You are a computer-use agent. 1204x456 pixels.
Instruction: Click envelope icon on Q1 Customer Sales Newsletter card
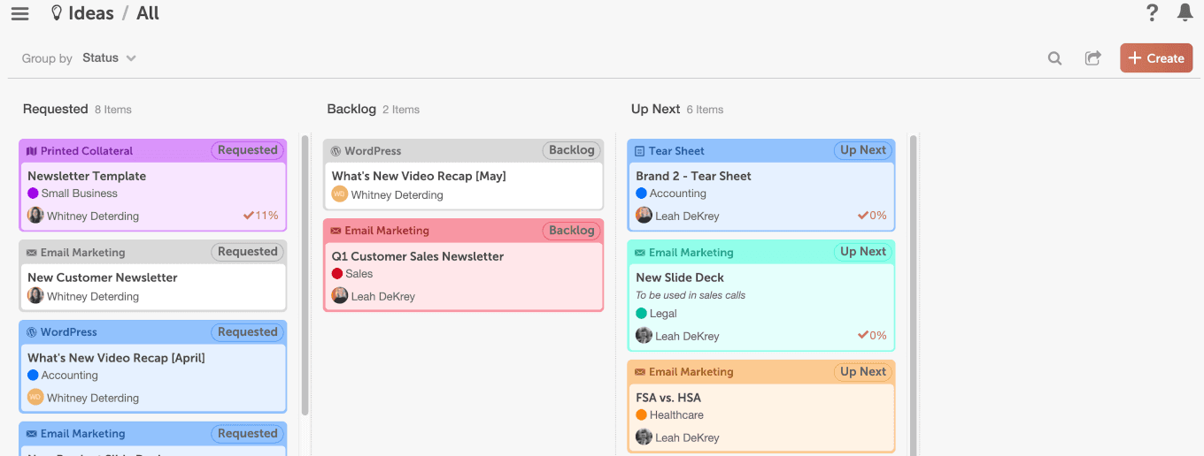coord(336,231)
